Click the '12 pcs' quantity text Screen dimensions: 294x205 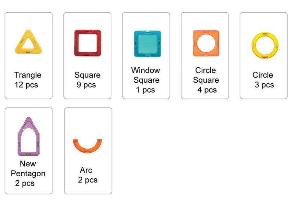click(26, 85)
